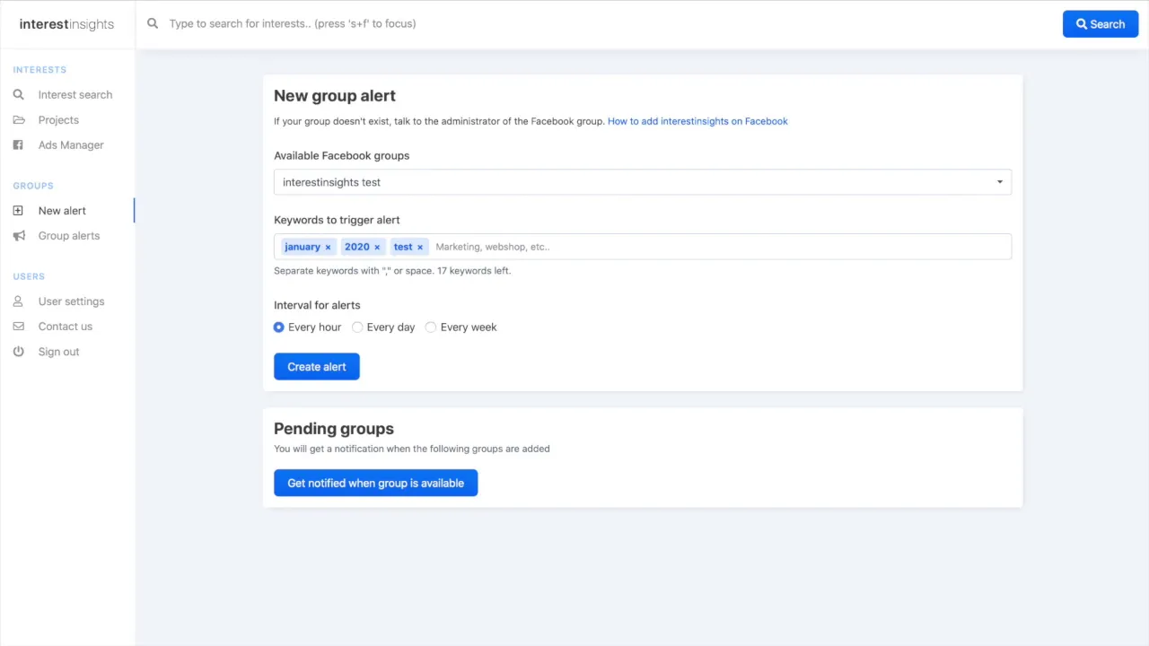Viewport: 1149px width, 646px height.
Task: Set alert interval to Every week
Action: point(431,327)
